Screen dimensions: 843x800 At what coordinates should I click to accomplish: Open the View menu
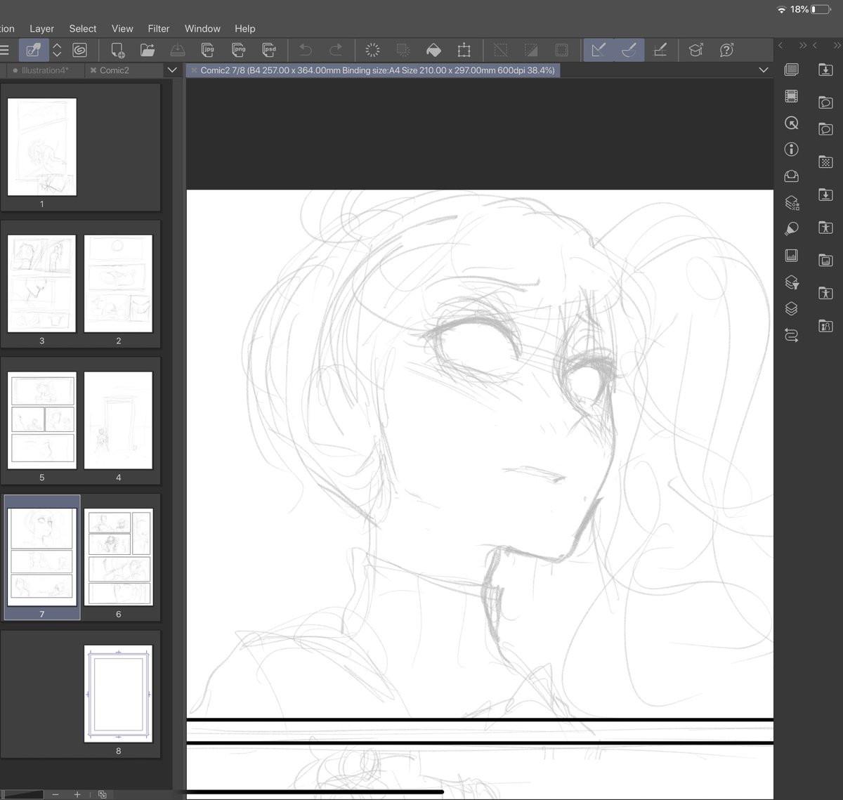(x=122, y=29)
